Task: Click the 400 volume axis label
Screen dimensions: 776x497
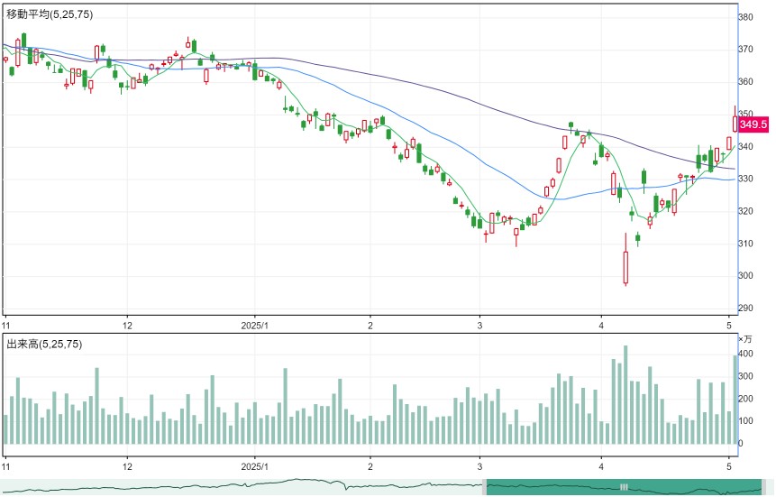Action: coord(746,354)
